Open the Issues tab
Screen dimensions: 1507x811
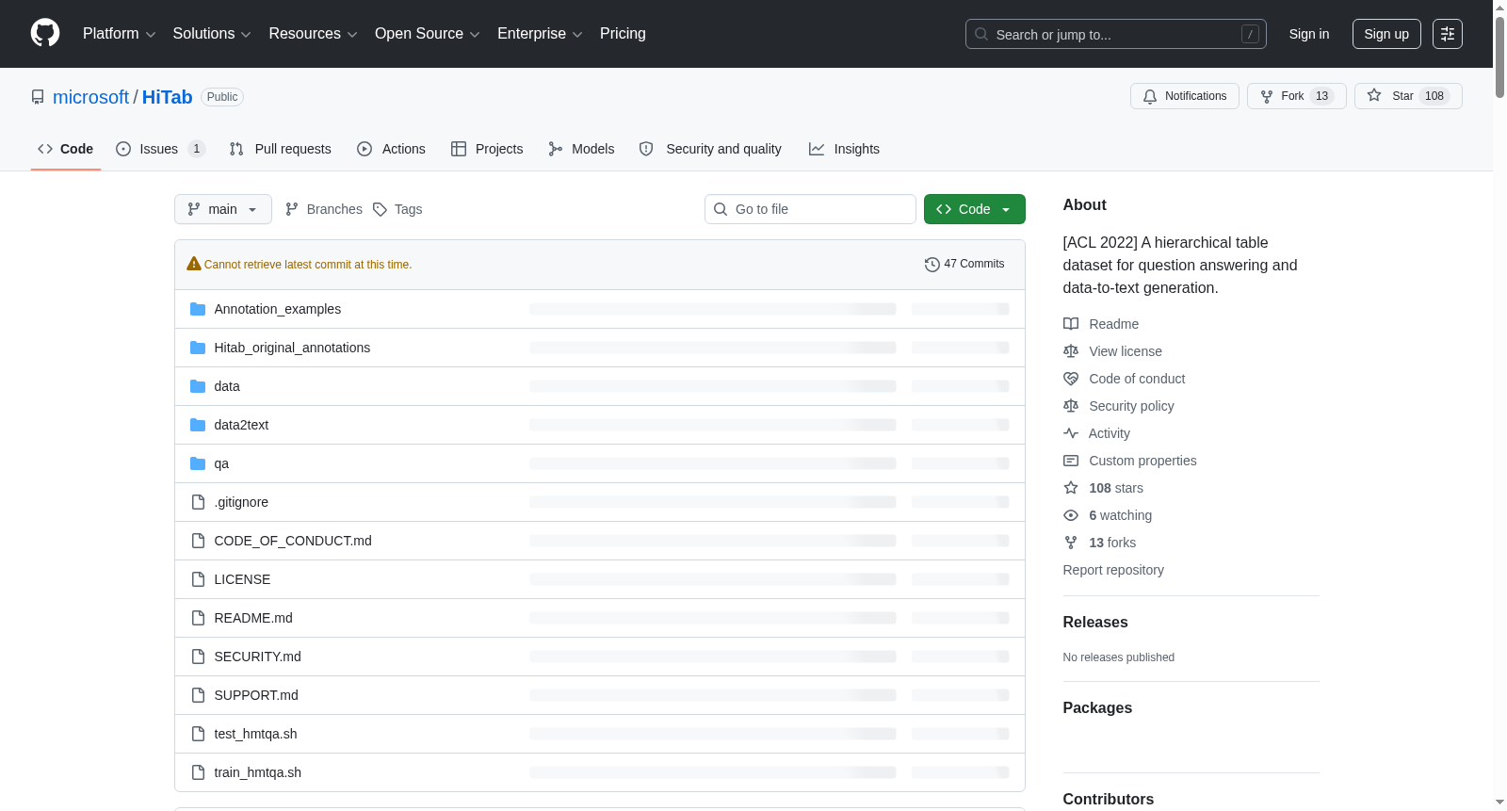(x=160, y=149)
